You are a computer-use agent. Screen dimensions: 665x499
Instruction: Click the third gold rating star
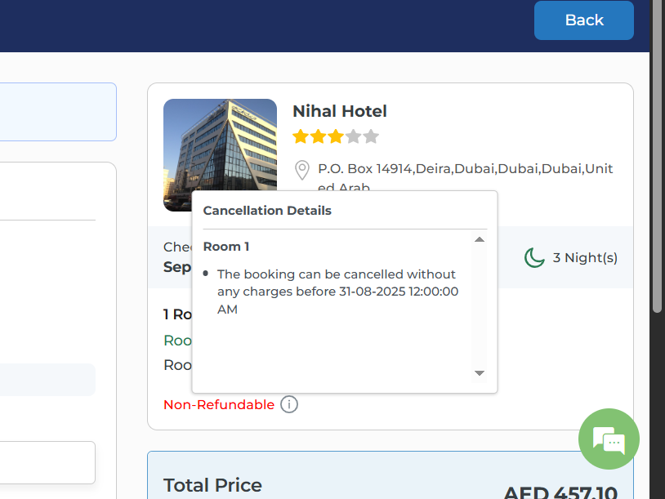(x=336, y=136)
